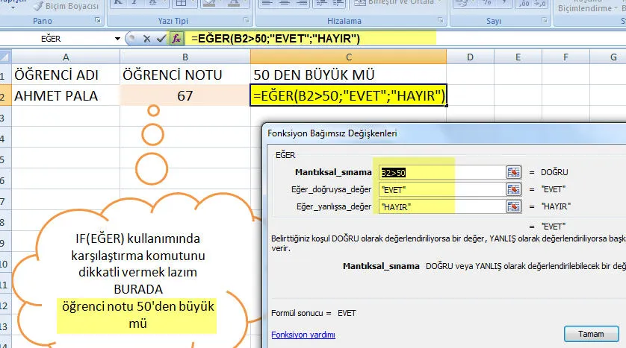Viewport: 626px width, 348px height.
Task: Click the Eğer_doğruysa_değer input field
Action: [441, 189]
